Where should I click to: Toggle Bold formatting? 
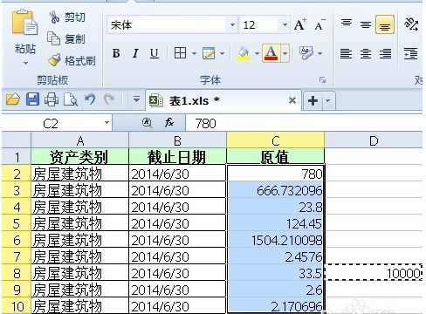coord(116,53)
